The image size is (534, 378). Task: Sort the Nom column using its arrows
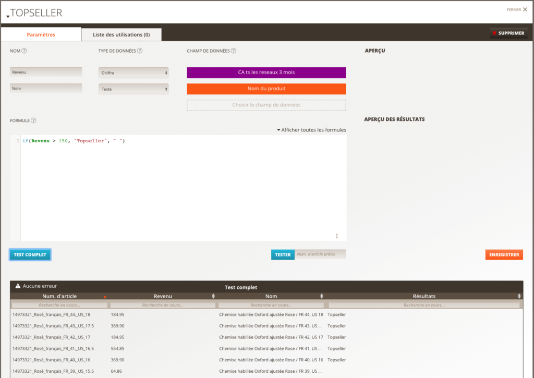pyautogui.click(x=322, y=296)
